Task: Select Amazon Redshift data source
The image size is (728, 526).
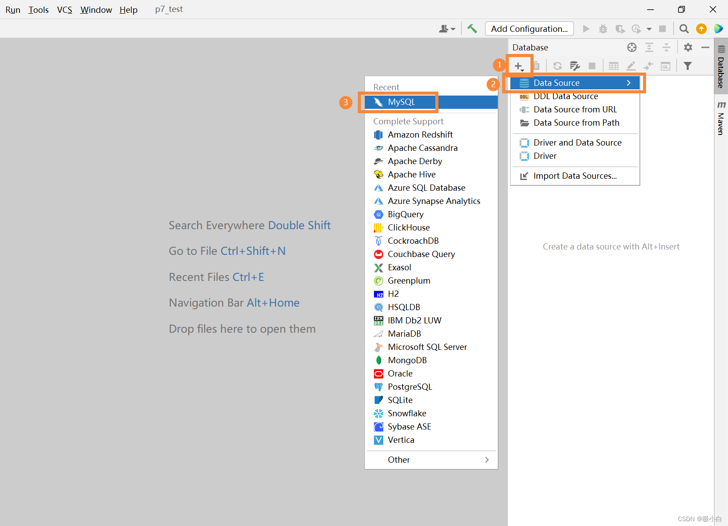Action: pos(431,134)
